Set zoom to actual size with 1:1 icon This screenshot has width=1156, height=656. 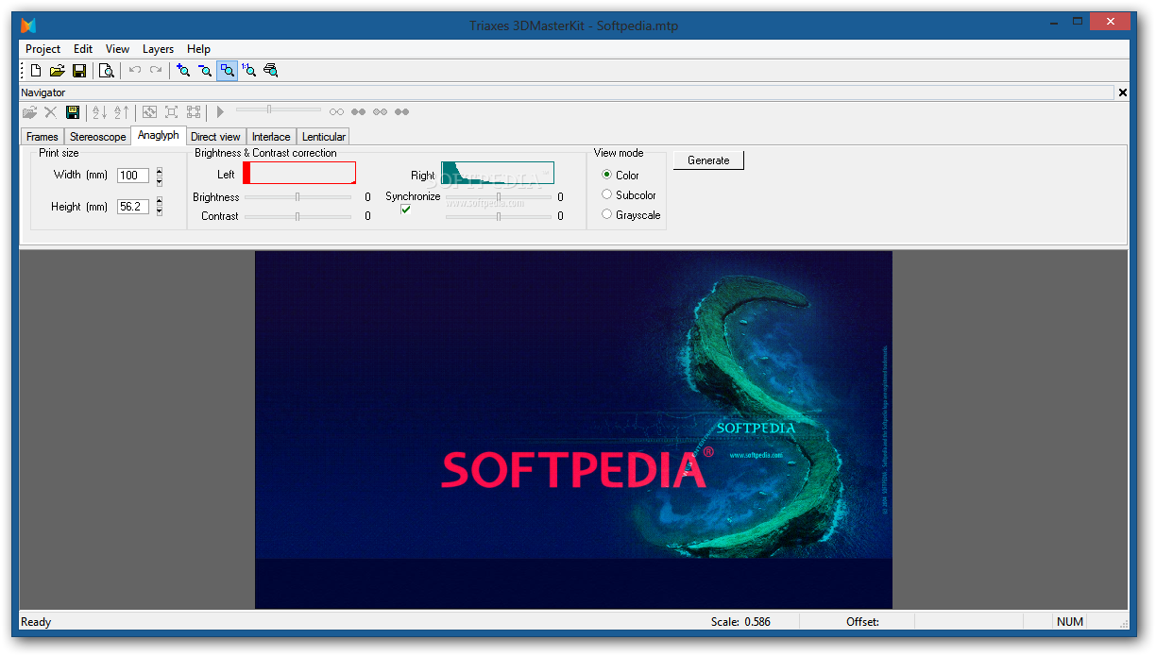point(249,70)
